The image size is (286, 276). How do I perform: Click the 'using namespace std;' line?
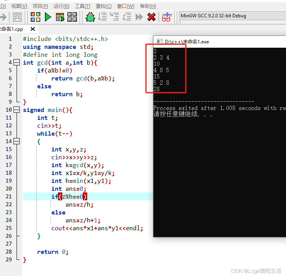(58, 47)
